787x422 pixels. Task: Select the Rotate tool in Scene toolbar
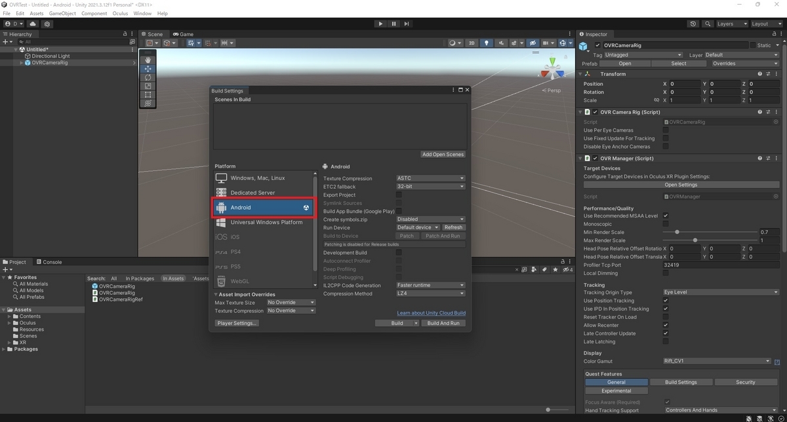click(148, 77)
